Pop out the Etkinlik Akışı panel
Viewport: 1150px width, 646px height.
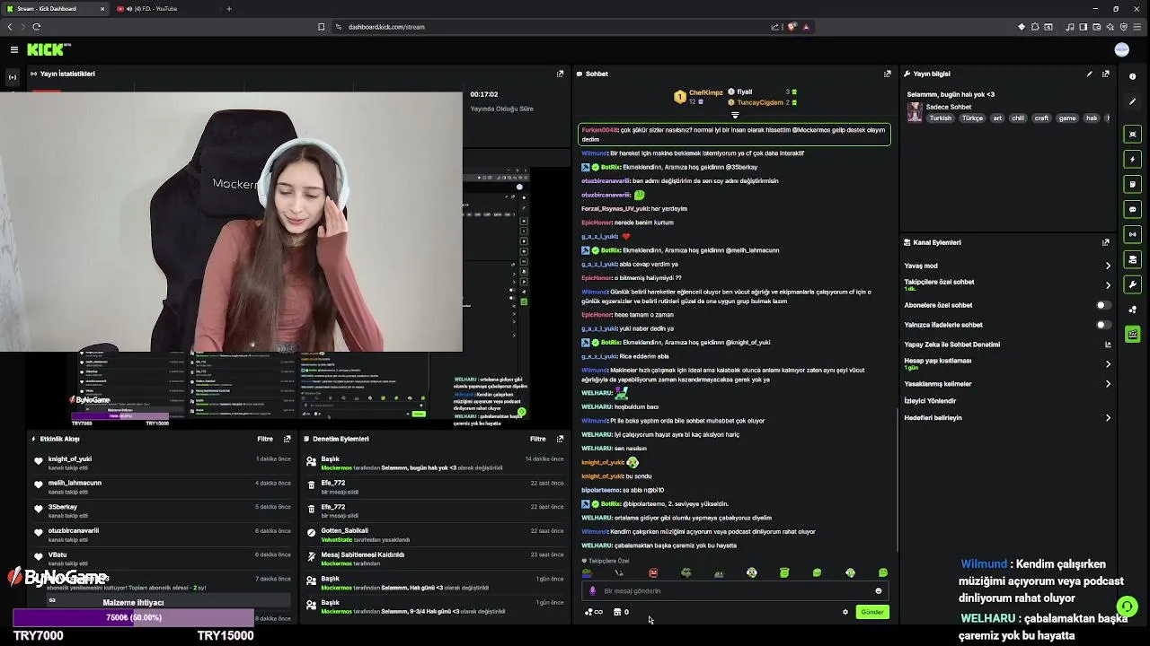coord(287,439)
